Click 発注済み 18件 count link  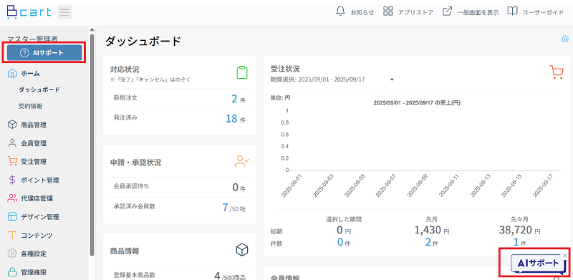pos(236,119)
